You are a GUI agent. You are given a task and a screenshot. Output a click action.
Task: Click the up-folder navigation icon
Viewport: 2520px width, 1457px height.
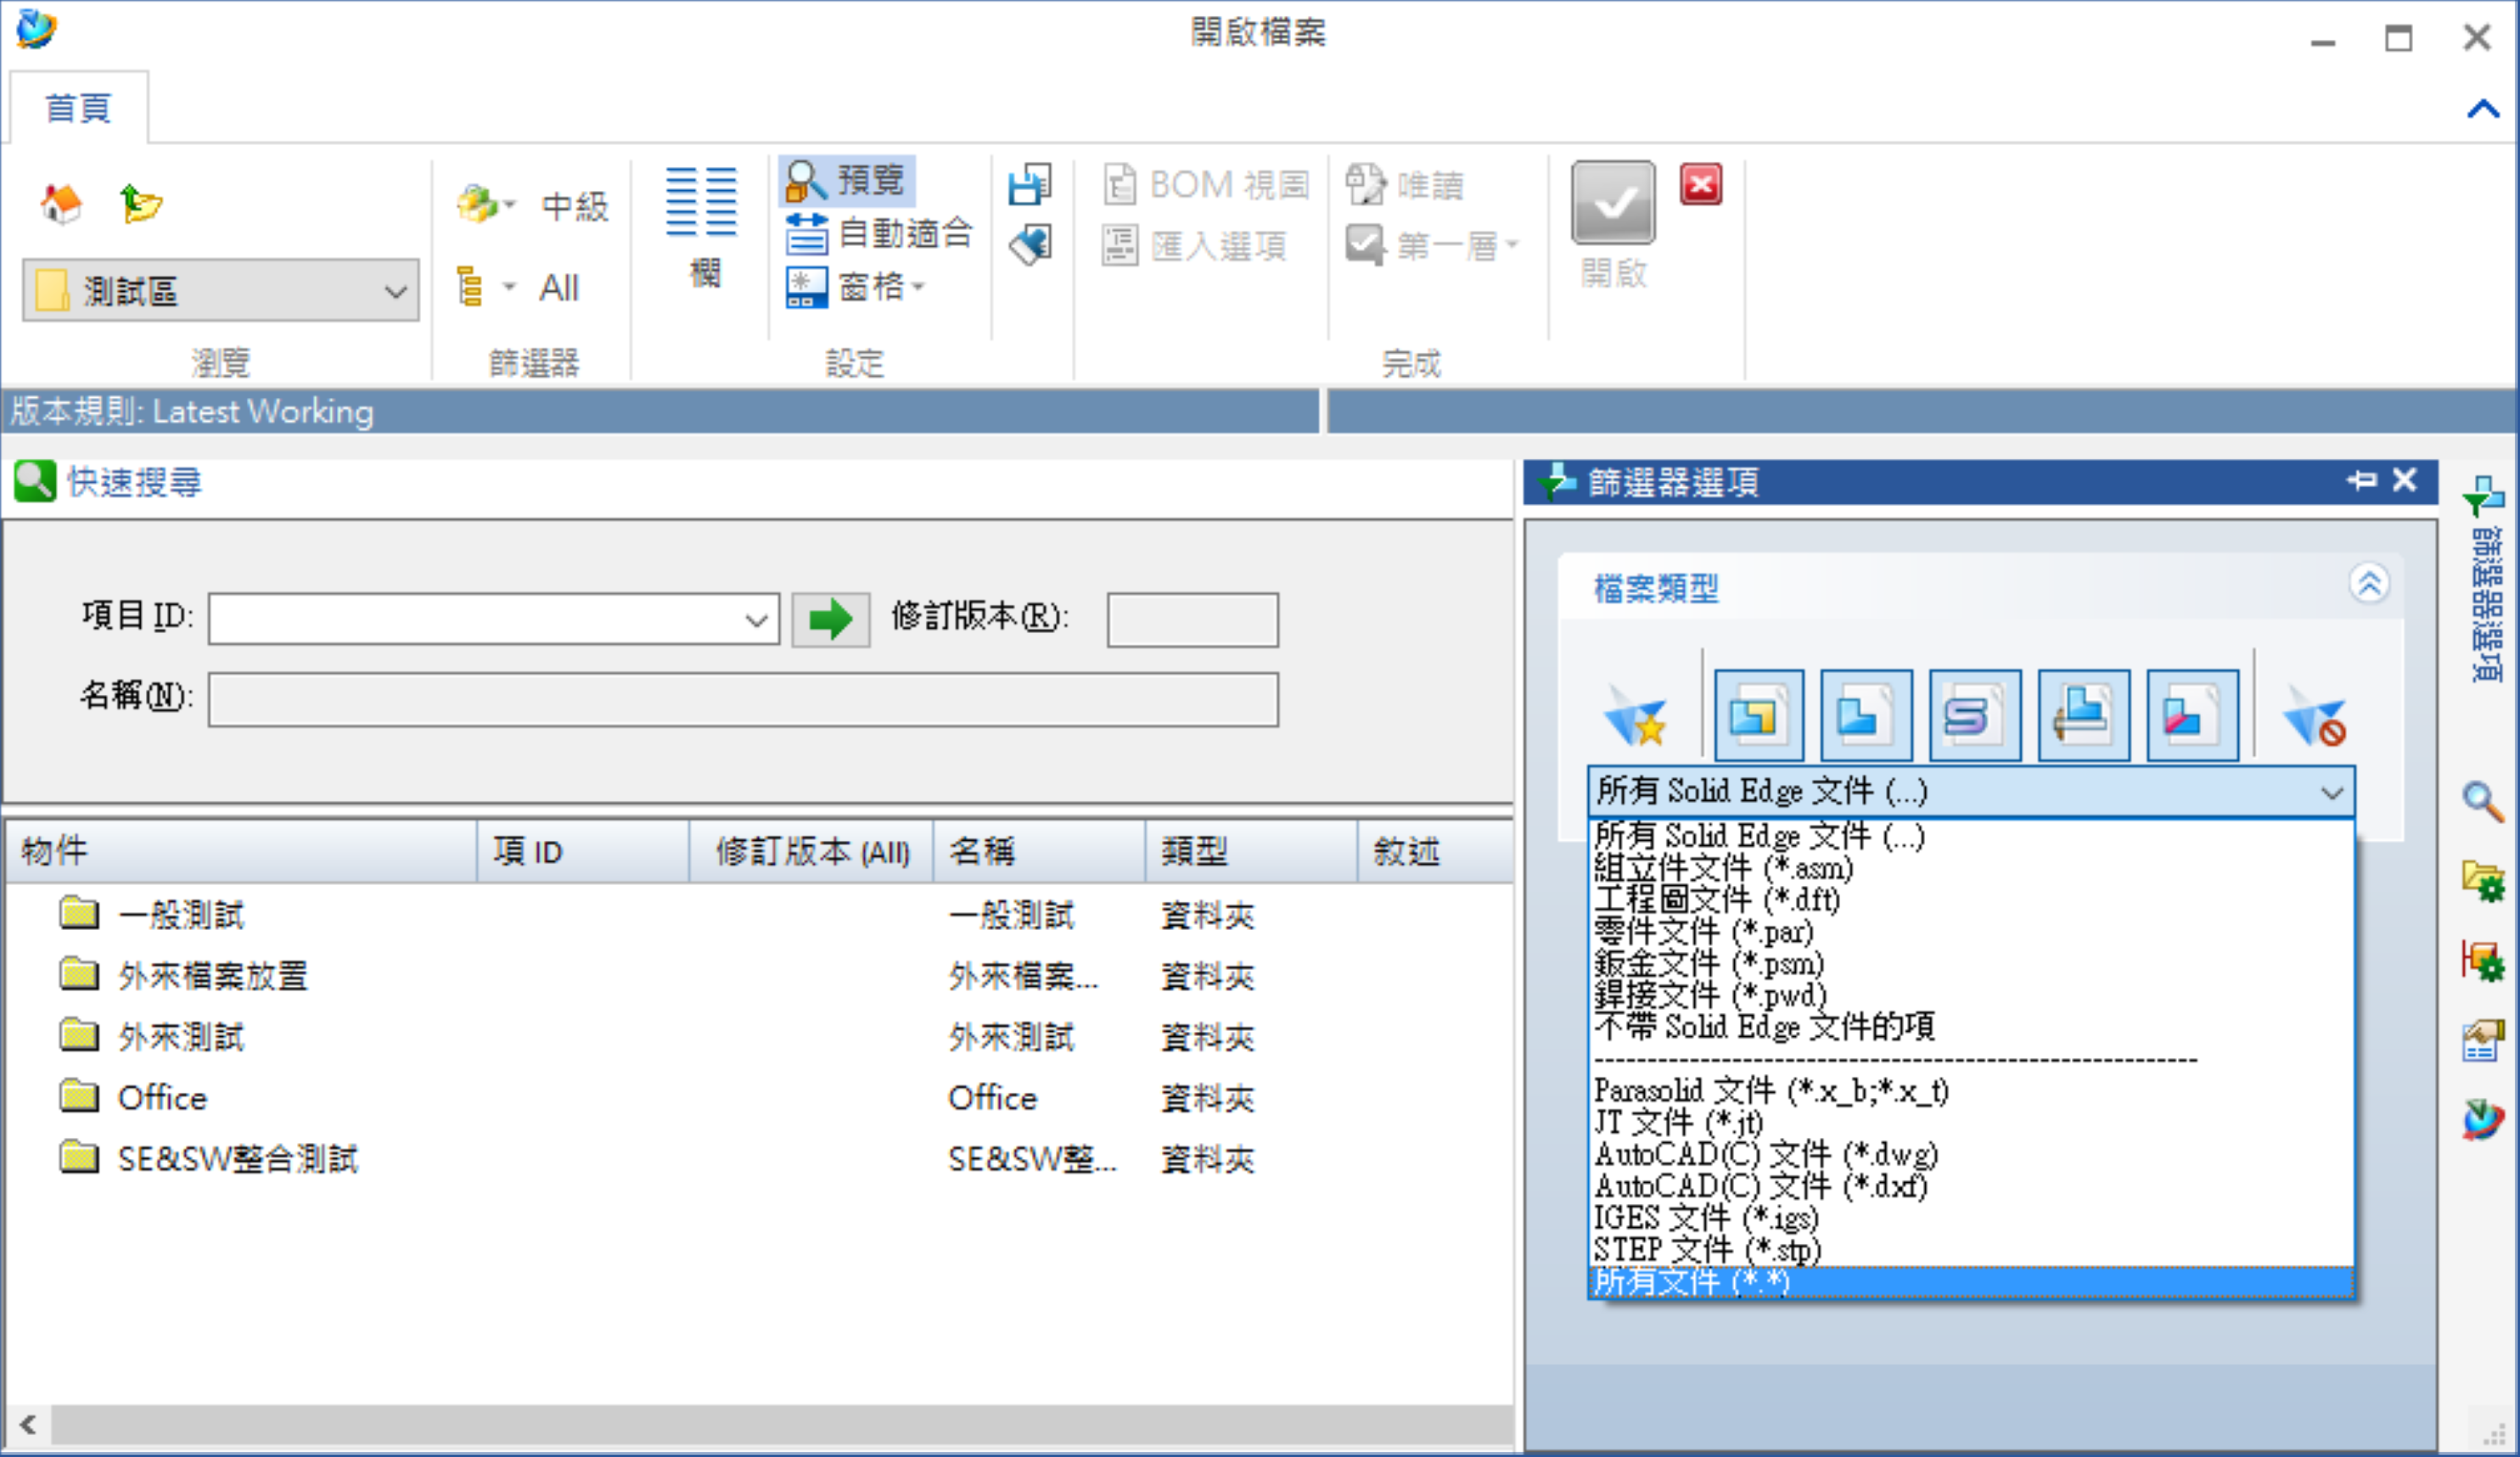(x=140, y=204)
